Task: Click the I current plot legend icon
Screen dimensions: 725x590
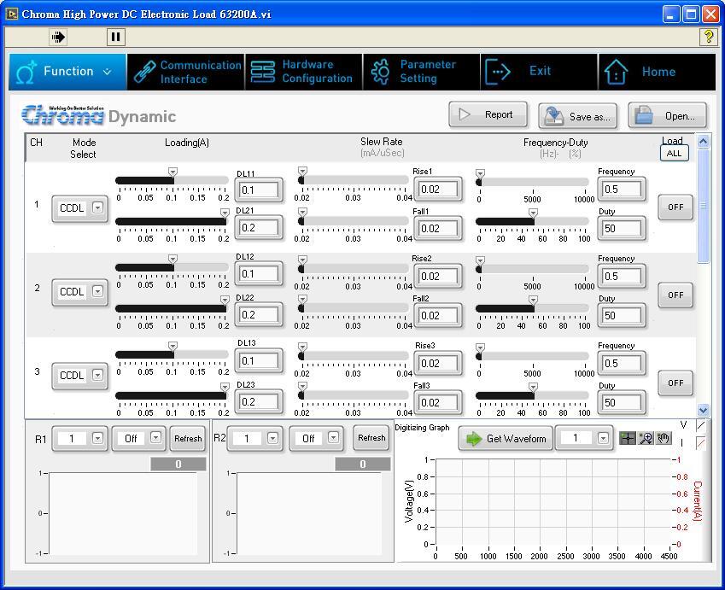Action: (701, 442)
